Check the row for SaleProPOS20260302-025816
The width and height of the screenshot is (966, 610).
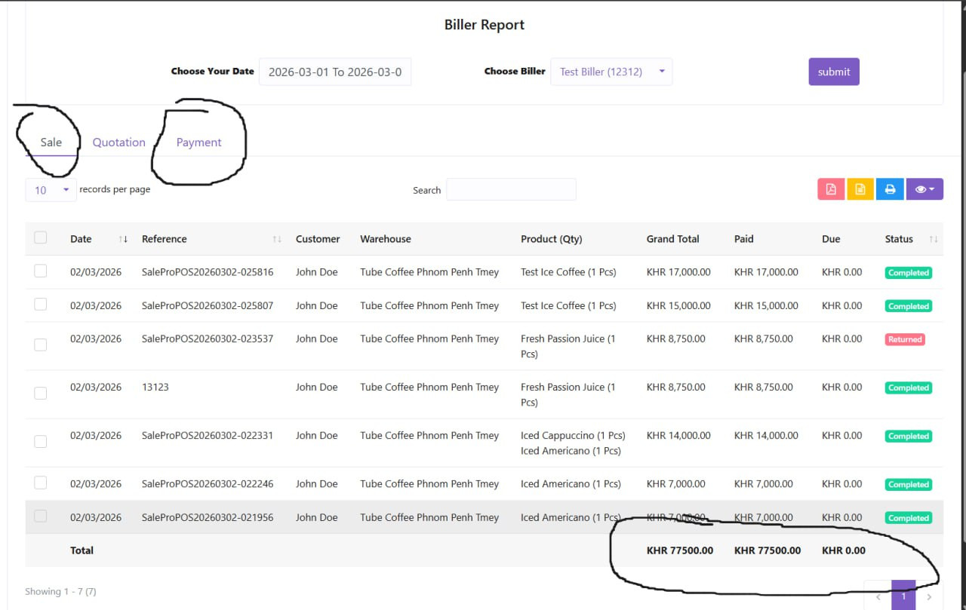41,271
